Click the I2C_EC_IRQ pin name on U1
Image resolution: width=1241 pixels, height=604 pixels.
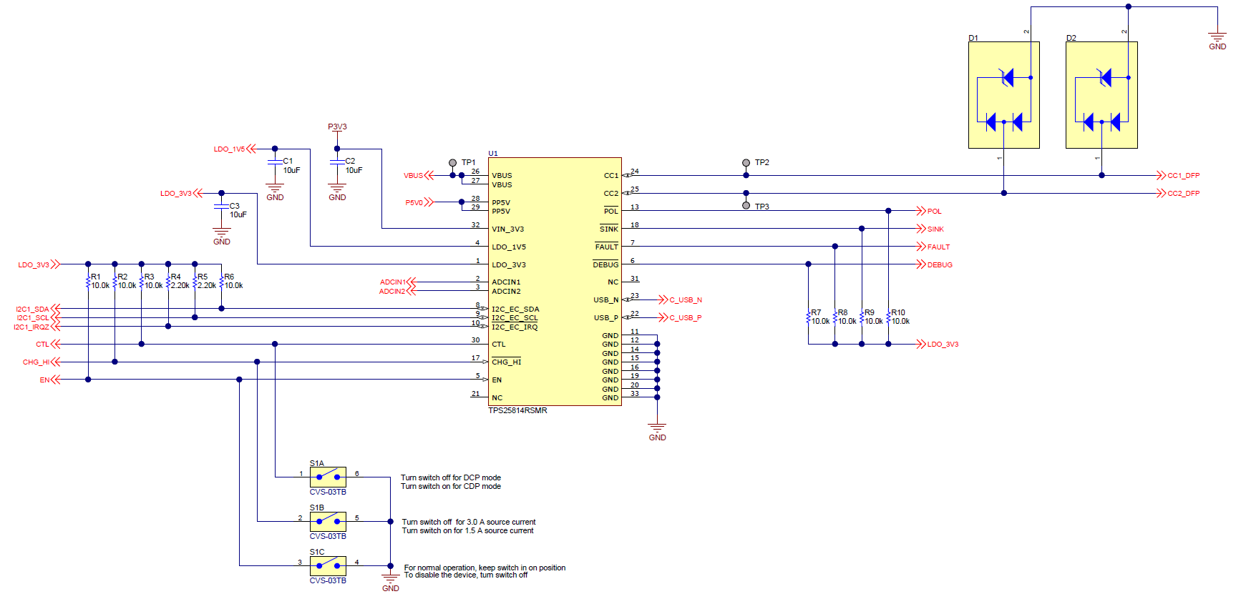[515, 327]
